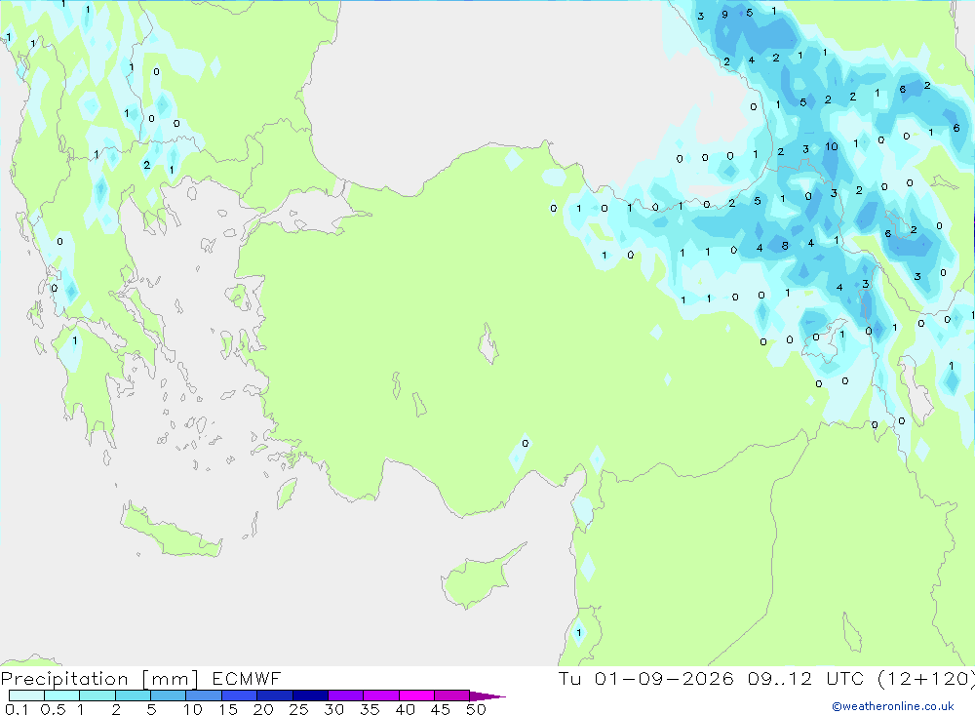
Task: Click the 1 mm value near Israel coast
Action: pos(579,633)
